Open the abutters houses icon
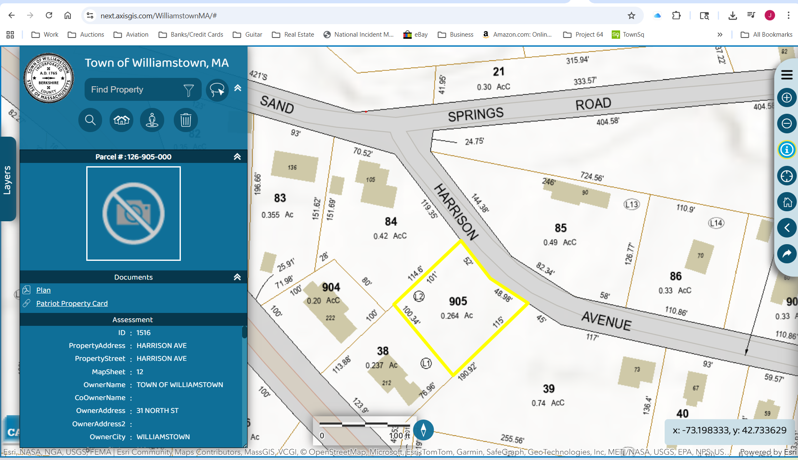The height and width of the screenshot is (460, 798). pyautogui.click(x=121, y=120)
